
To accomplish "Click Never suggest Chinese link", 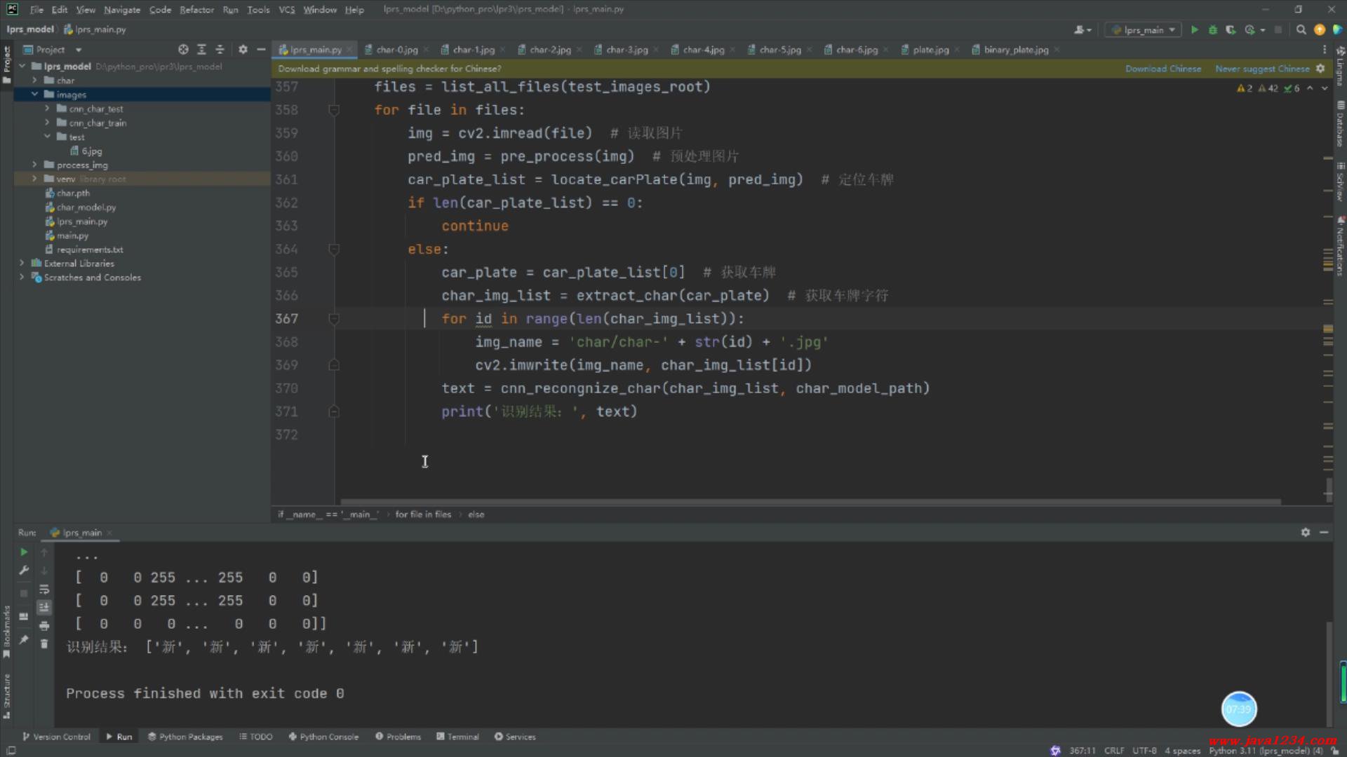I will coord(1261,69).
